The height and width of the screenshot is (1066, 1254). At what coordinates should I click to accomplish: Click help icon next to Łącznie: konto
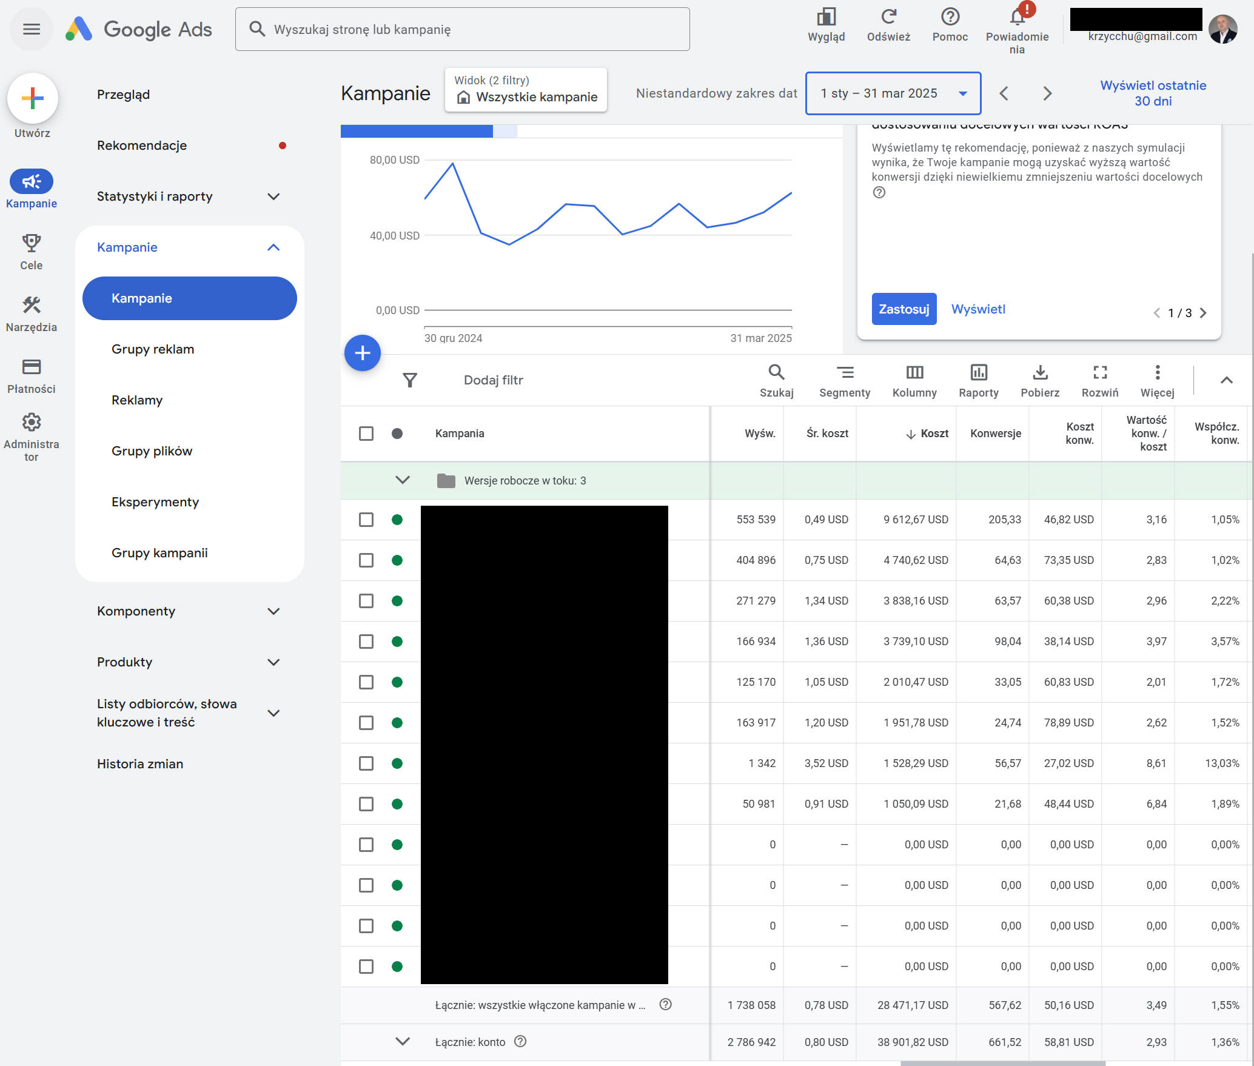point(520,1041)
